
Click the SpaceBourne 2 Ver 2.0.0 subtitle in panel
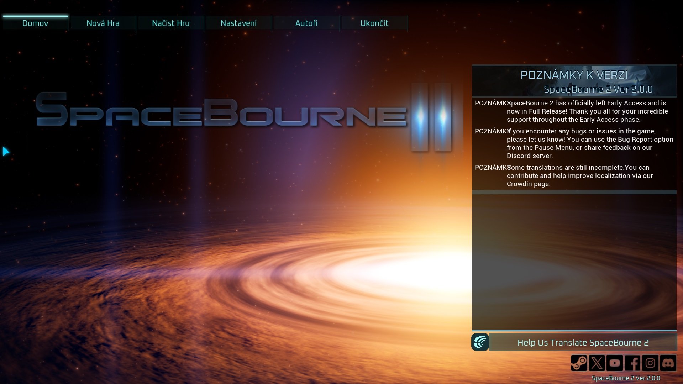pos(598,89)
